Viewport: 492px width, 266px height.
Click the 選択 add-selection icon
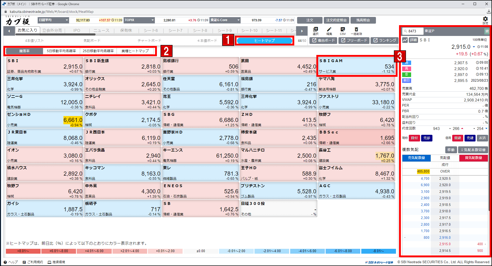[316, 30]
